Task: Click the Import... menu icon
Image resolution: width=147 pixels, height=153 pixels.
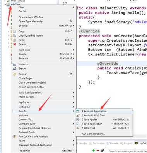Action: (x=15, y=64)
